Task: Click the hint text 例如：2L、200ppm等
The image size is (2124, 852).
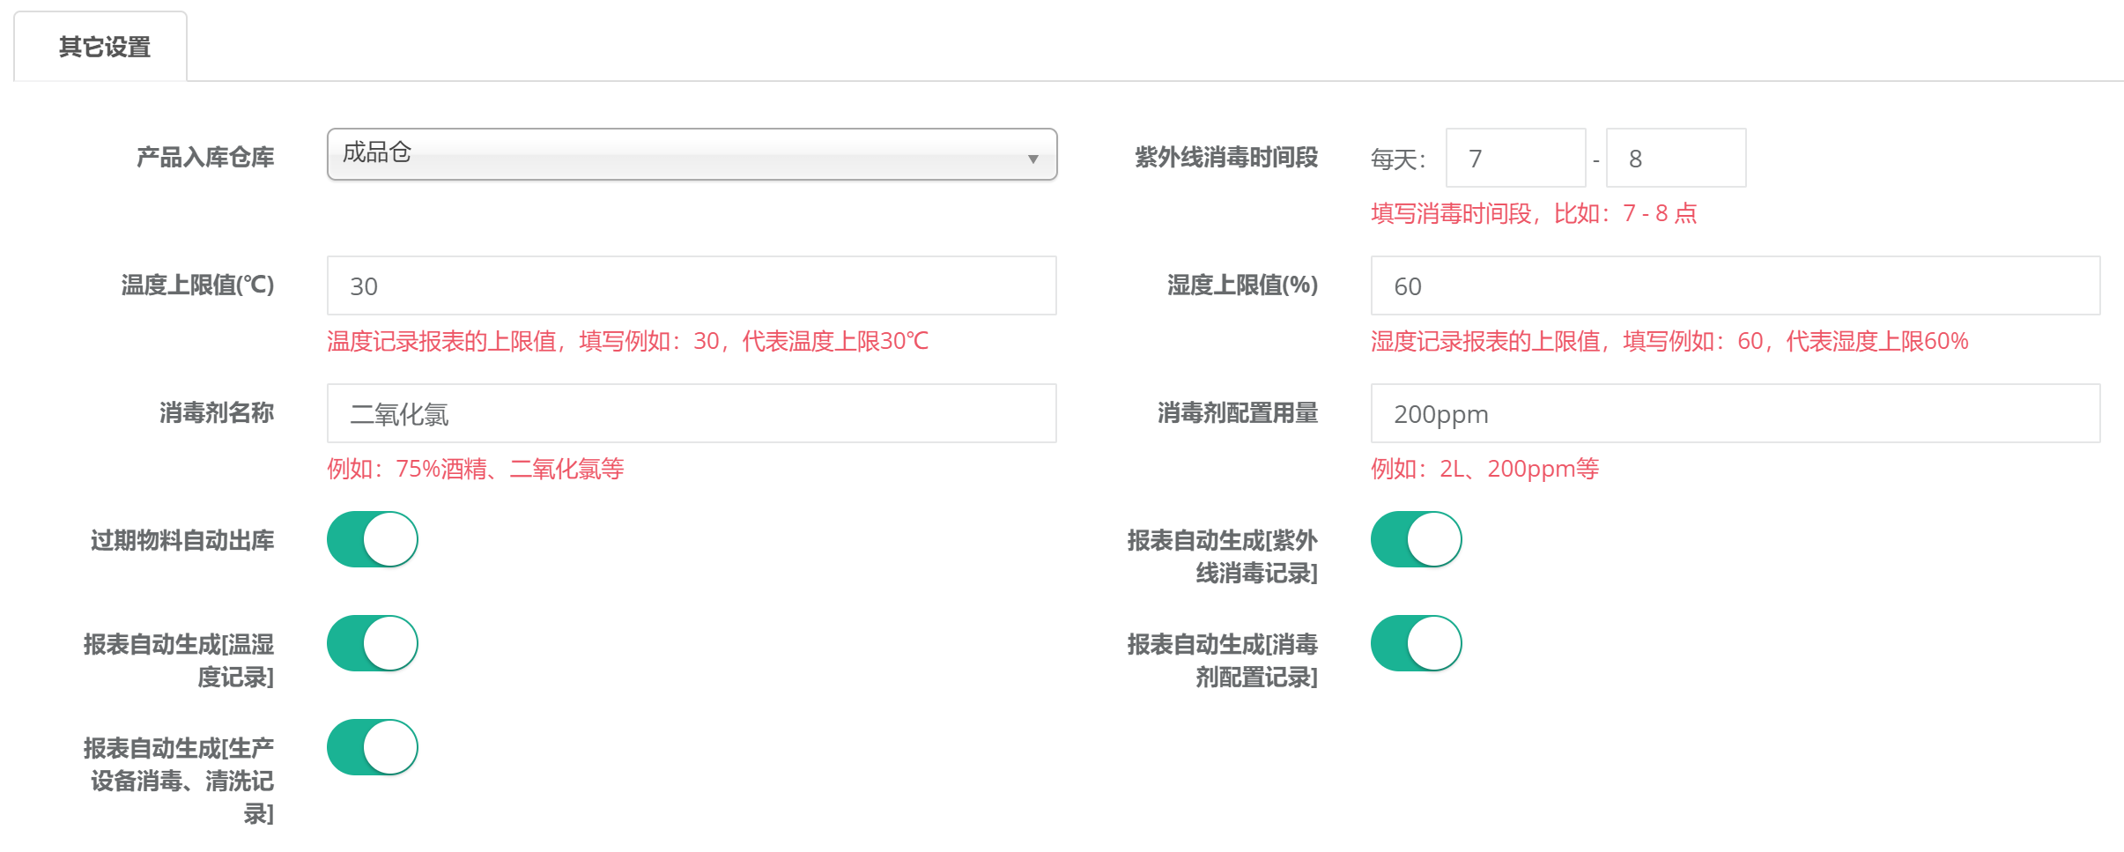Action: [1484, 469]
